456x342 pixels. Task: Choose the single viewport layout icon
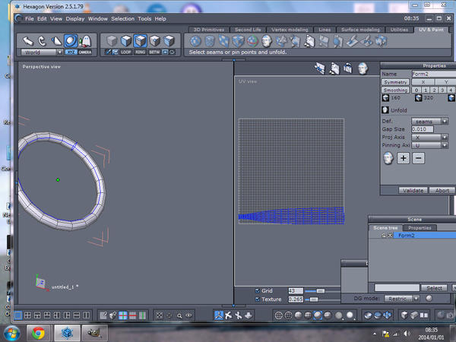coord(18,315)
